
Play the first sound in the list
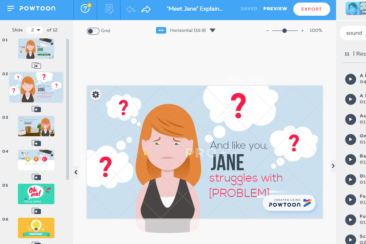coord(350,79)
